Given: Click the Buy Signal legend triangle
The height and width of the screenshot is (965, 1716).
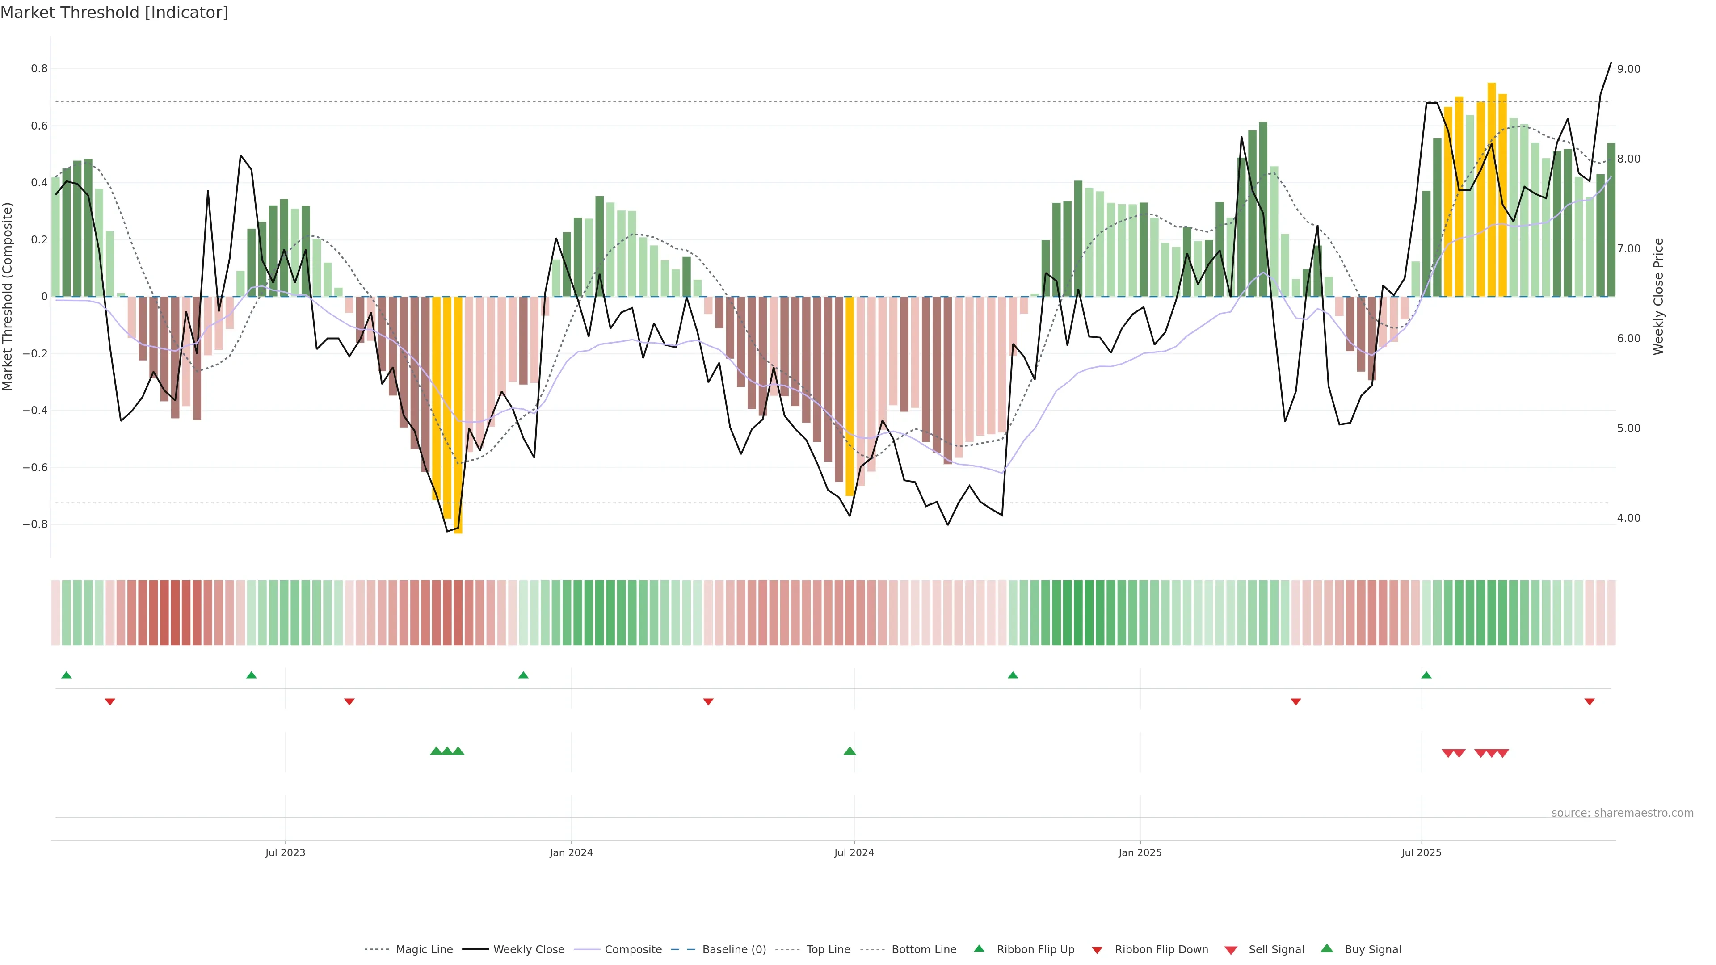Looking at the screenshot, I should pyautogui.click(x=1327, y=948).
